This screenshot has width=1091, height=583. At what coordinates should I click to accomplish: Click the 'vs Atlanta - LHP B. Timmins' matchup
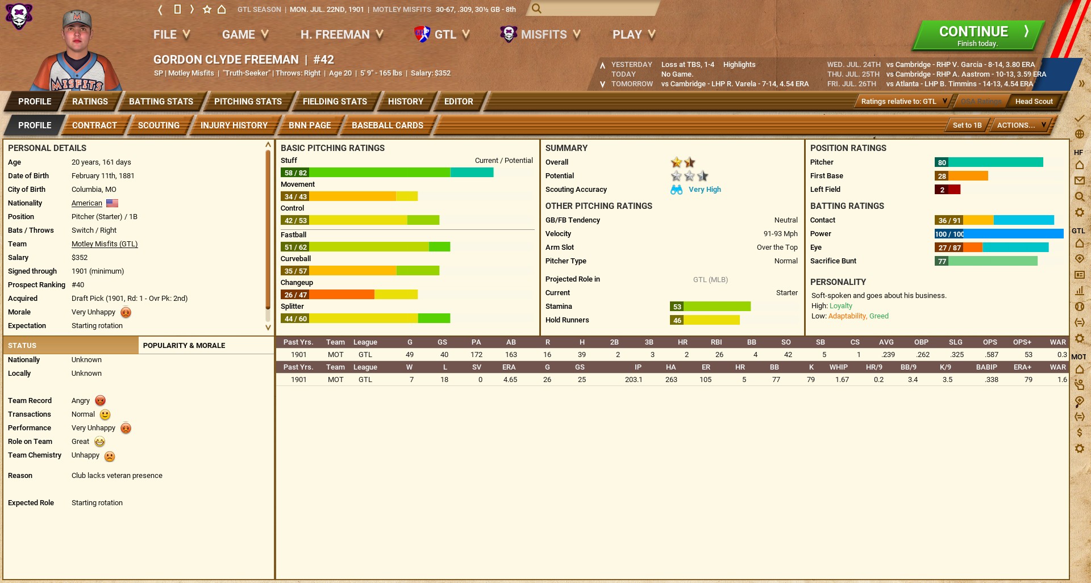click(960, 84)
